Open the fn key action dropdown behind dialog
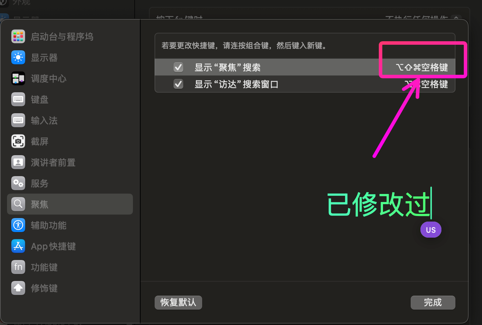This screenshot has height=325, width=482. tap(456, 17)
